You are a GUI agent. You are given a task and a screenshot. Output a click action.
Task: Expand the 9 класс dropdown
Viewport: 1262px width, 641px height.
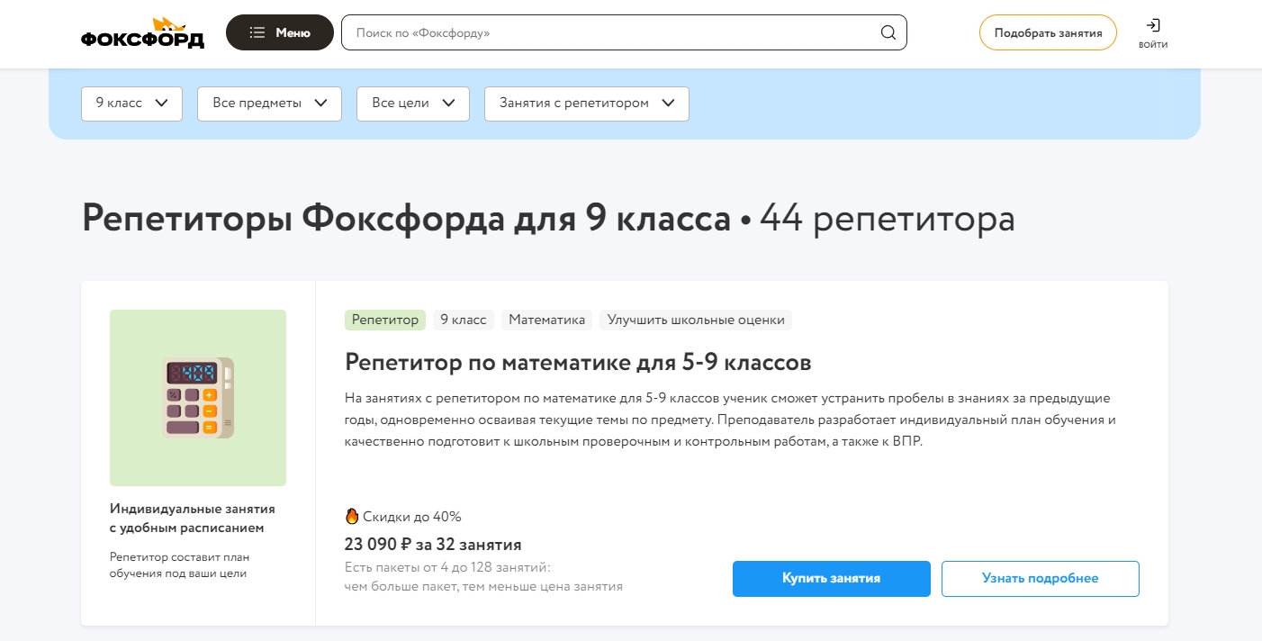(131, 104)
